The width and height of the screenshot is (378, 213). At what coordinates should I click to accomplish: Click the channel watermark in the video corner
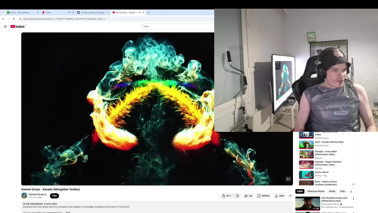(288, 179)
